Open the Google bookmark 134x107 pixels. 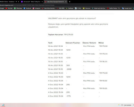tap(2, 8)
